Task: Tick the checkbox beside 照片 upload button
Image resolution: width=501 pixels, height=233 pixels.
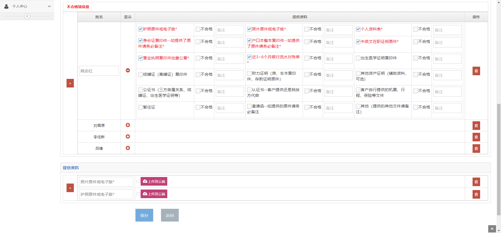Action: click(x=138, y=181)
